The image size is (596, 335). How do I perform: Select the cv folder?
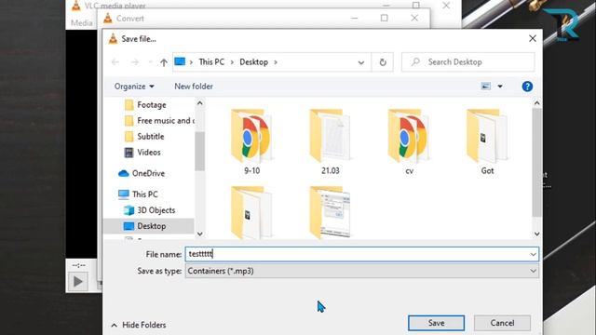pos(409,141)
